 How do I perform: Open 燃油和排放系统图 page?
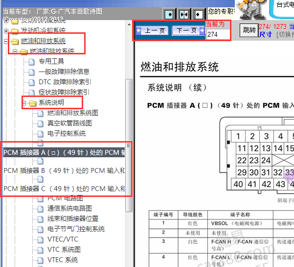tap(73, 113)
